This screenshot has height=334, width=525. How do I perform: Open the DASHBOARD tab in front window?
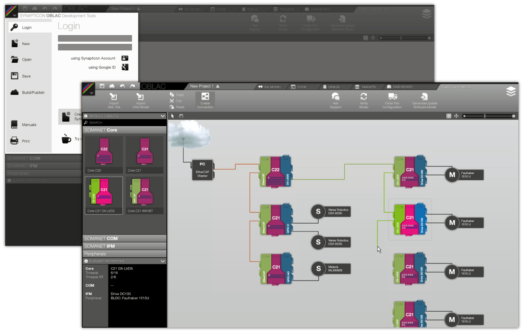[400, 87]
